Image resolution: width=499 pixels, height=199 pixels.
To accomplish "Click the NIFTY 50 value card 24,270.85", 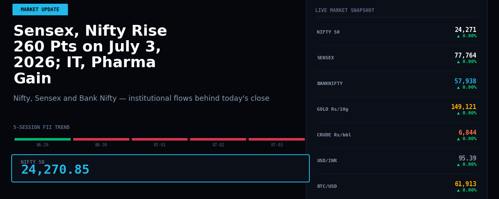I will coord(161,168).
